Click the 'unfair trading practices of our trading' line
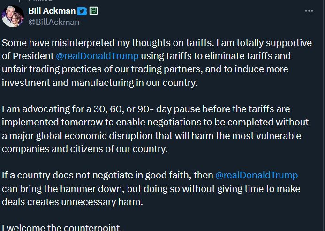Screen dimensions: 325x231 coord(145,69)
